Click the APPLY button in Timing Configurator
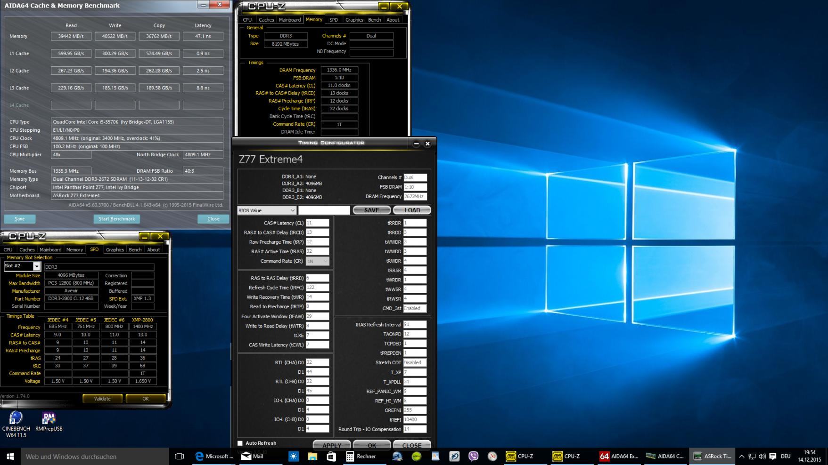The width and height of the screenshot is (828, 465). (x=332, y=445)
